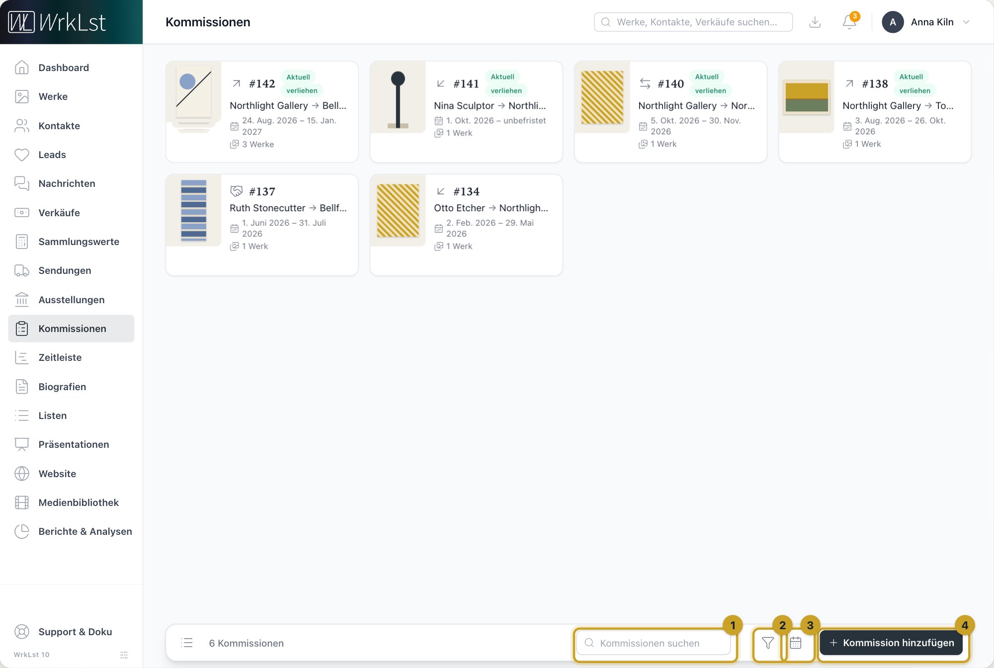
Task: Open thumbnail of commission #142
Action: (194, 97)
